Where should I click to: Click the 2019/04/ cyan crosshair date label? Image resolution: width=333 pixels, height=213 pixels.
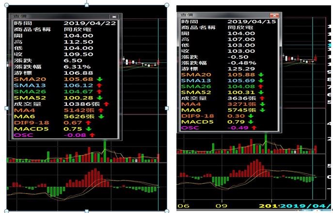pos(305,206)
